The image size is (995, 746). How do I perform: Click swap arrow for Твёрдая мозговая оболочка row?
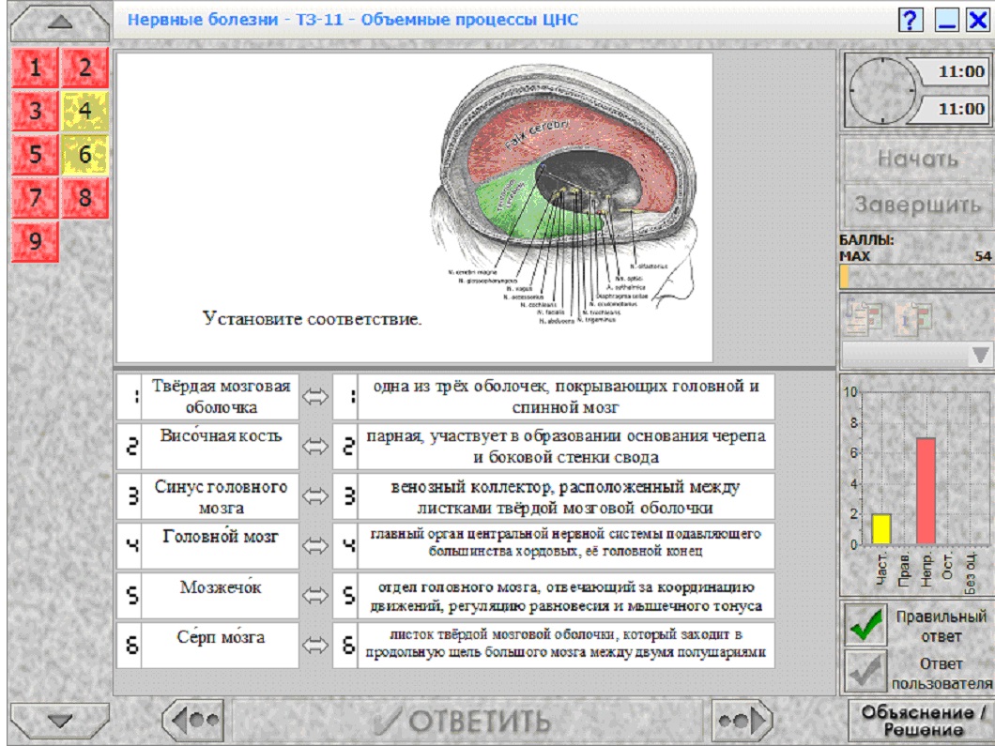pyautogui.click(x=315, y=397)
